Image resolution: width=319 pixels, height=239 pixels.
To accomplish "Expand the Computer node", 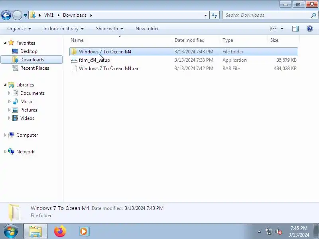I will pos(5,135).
